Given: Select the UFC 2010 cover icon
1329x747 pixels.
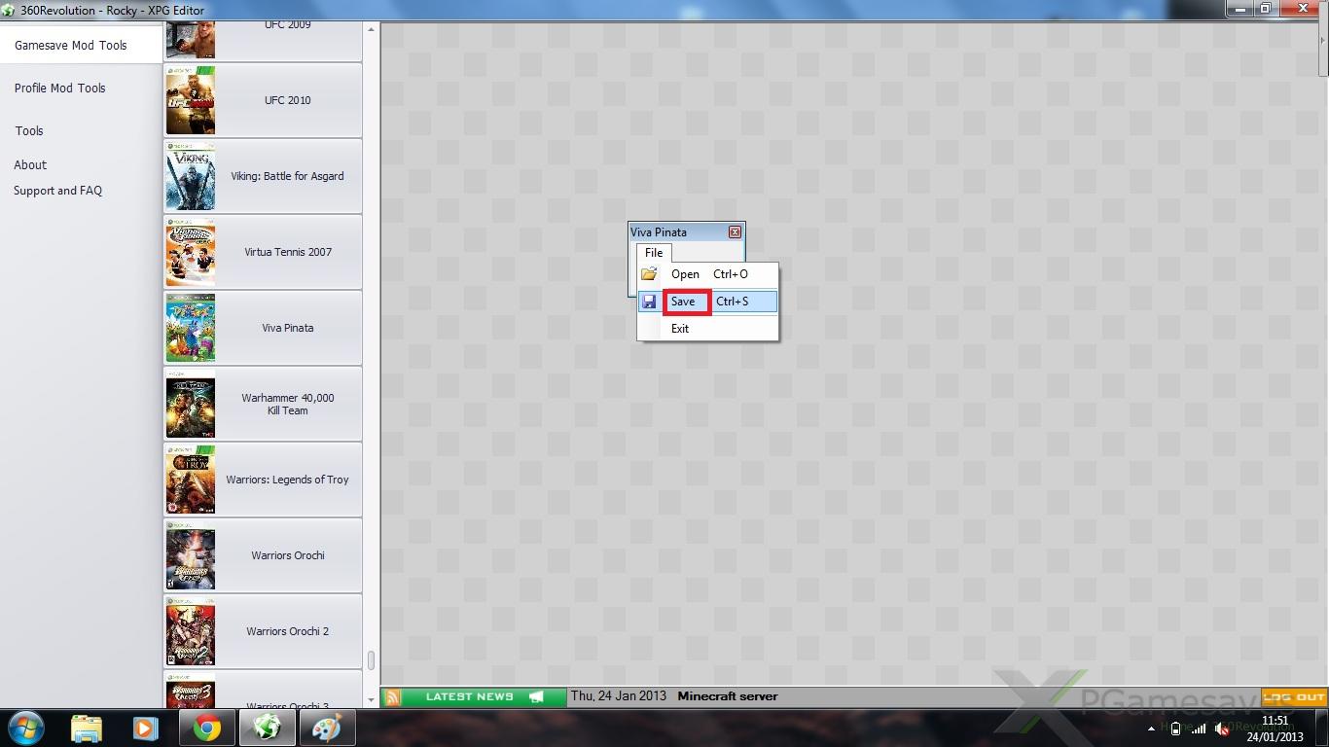Looking at the screenshot, I should [x=191, y=100].
